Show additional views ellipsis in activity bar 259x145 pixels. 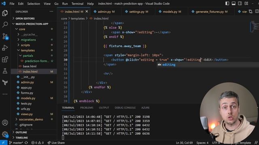5,94
